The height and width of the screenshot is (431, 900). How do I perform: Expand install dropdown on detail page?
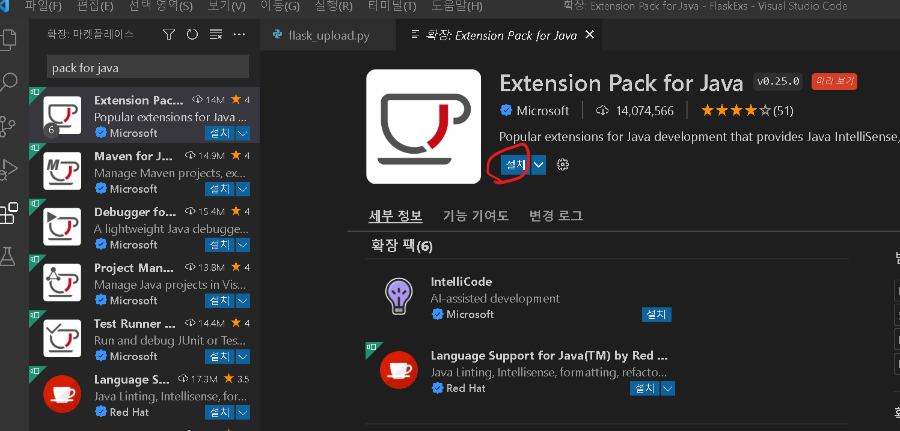tap(539, 164)
